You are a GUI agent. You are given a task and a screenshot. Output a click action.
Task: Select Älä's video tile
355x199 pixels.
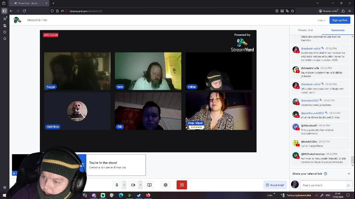point(148,111)
